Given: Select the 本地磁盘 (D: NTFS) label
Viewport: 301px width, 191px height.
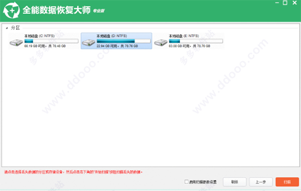Looking at the screenshot, I should click(111, 36).
